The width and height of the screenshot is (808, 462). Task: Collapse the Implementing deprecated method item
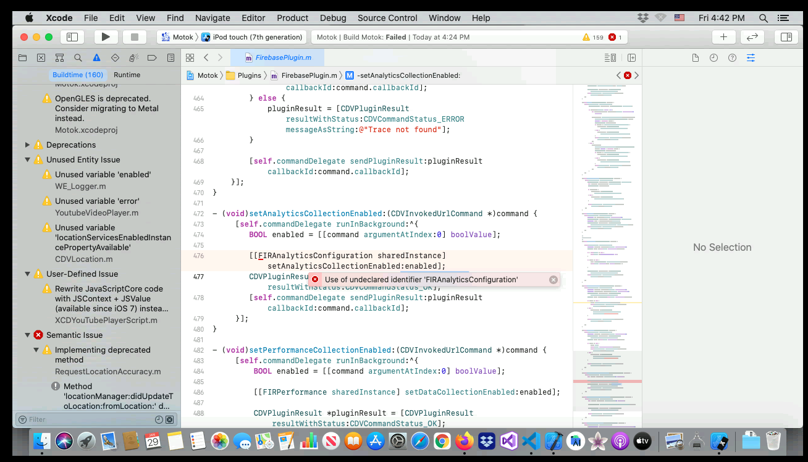pyautogui.click(x=36, y=350)
